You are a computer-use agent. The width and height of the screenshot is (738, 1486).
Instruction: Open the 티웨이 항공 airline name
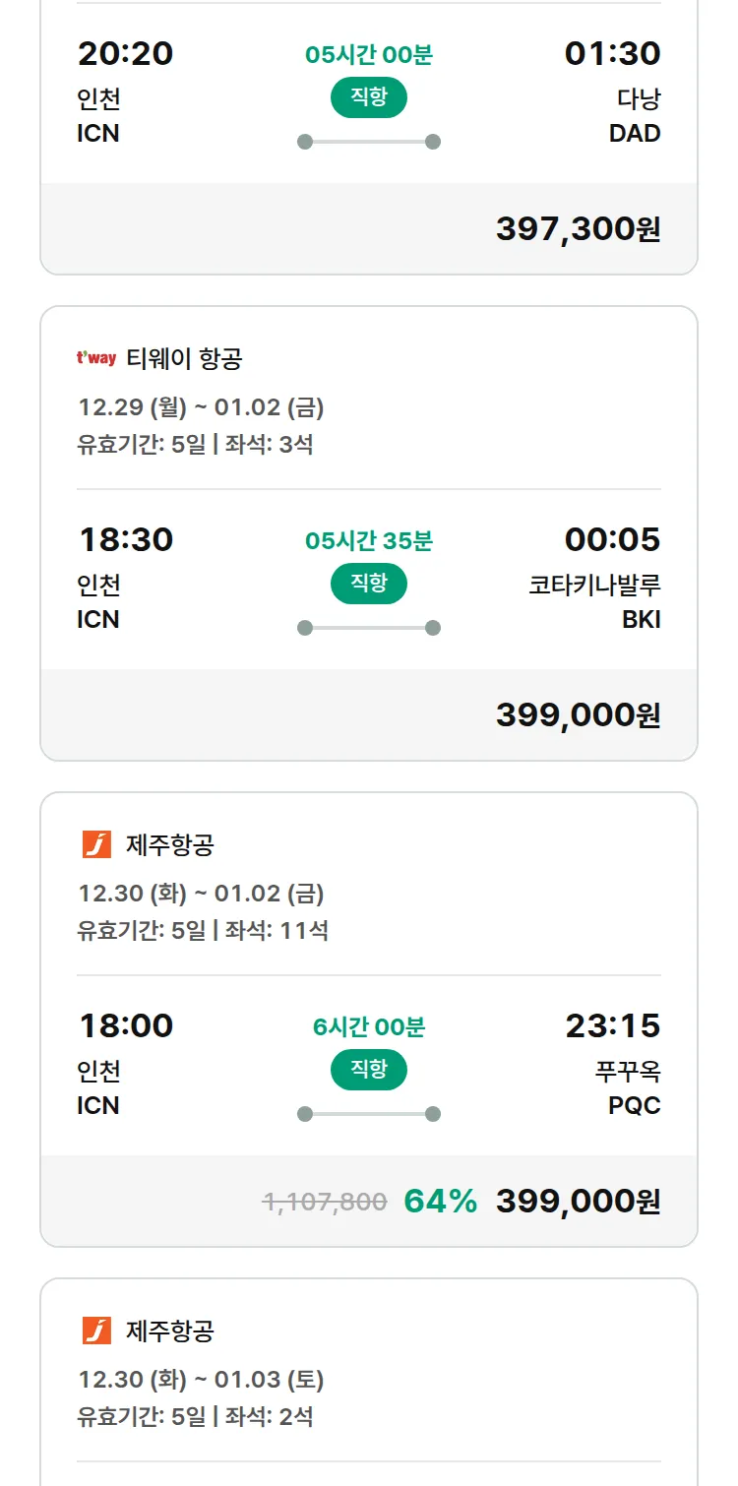(x=184, y=358)
